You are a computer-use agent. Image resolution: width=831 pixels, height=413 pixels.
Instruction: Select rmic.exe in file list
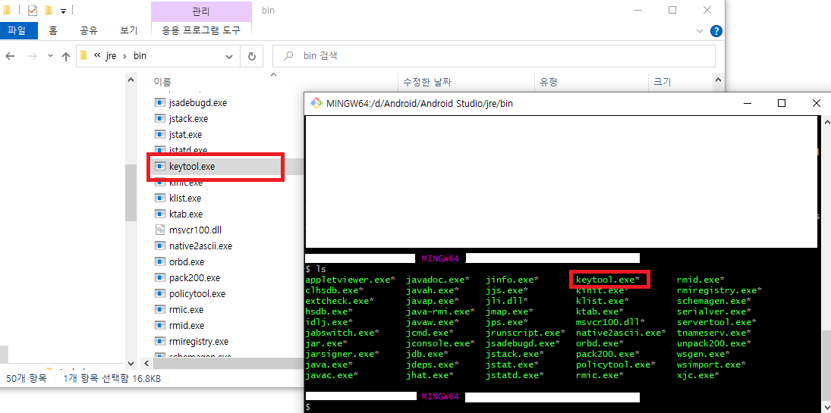(187, 309)
